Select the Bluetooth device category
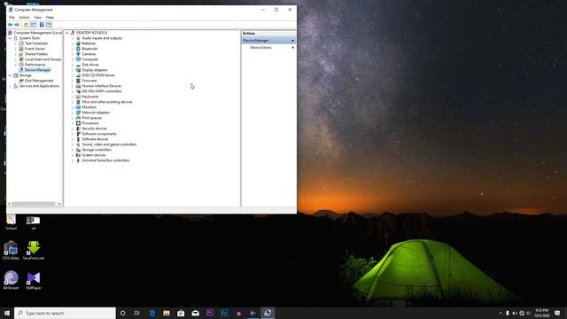The width and height of the screenshot is (567, 319). coord(89,49)
